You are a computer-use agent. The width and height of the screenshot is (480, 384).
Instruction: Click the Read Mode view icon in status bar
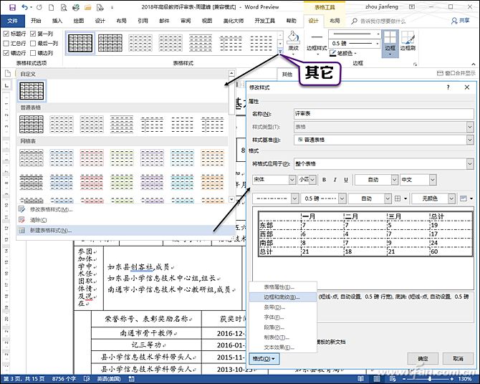pos(361,379)
